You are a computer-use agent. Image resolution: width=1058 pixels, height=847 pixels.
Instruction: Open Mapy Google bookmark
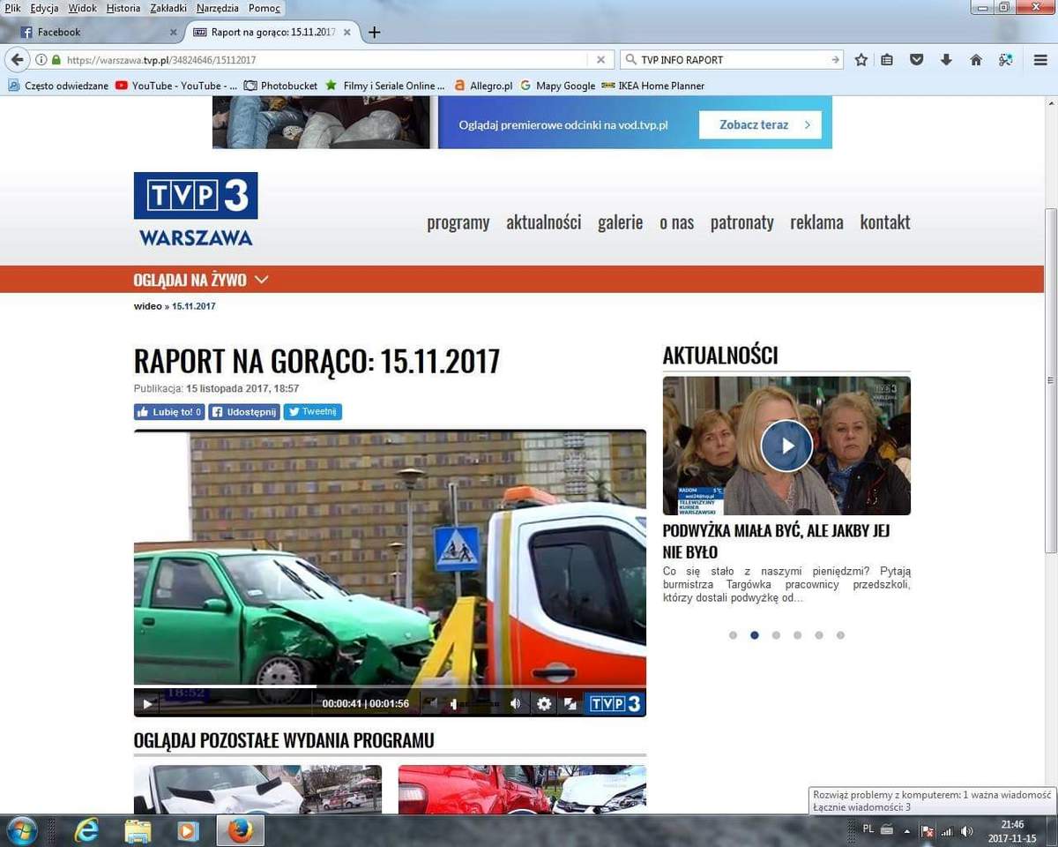click(x=557, y=86)
